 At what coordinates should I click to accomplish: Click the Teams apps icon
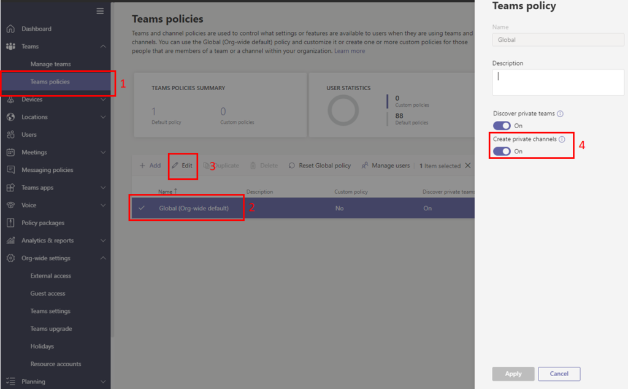pos(11,187)
